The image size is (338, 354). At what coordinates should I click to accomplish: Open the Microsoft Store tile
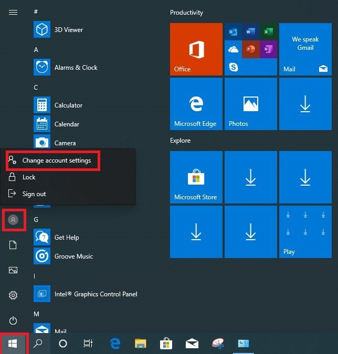coord(196,176)
